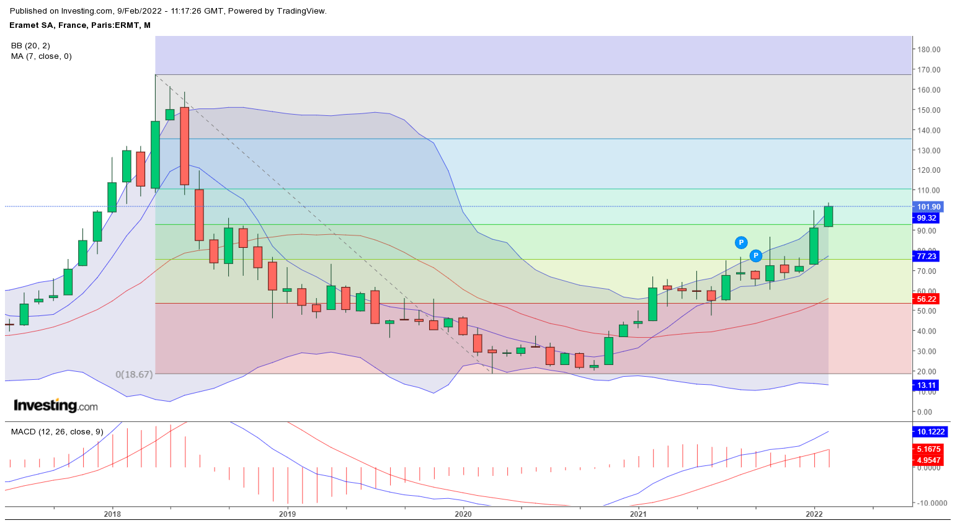Click the 77.23 blue price tag
The width and height of the screenshot is (955, 523).
pyautogui.click(x=926, y=256)
